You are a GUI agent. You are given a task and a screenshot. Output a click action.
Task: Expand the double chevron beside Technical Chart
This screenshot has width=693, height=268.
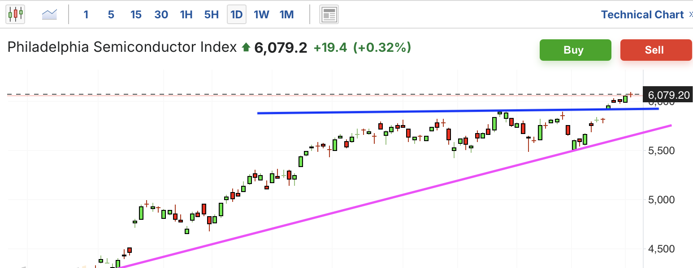click(x=690, y=15)
